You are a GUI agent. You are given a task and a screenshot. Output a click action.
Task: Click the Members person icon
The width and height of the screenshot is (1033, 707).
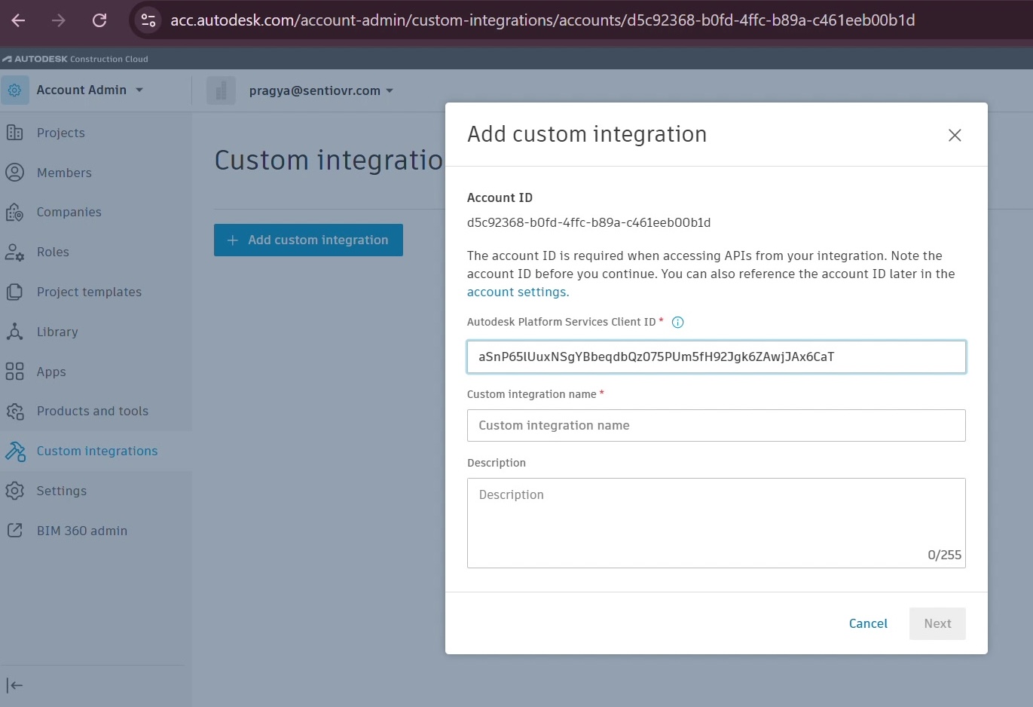coord(15,173)
